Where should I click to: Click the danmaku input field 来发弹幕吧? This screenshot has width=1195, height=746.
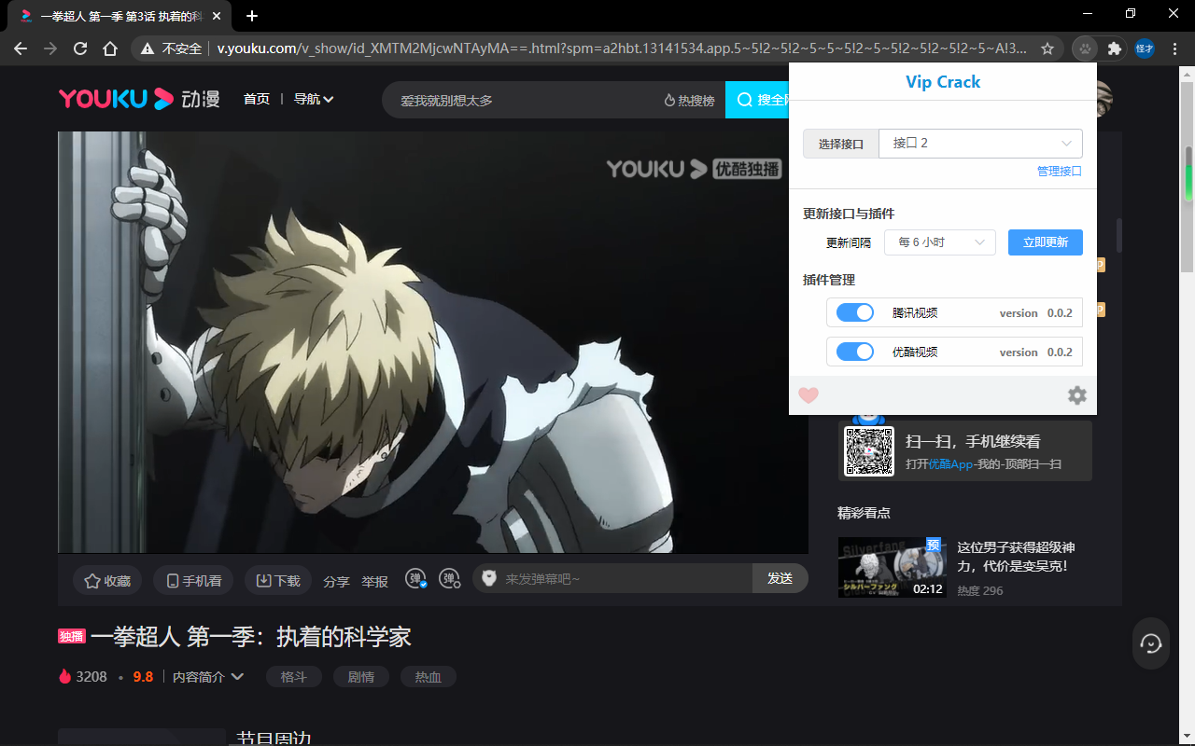tap(627, 579)
